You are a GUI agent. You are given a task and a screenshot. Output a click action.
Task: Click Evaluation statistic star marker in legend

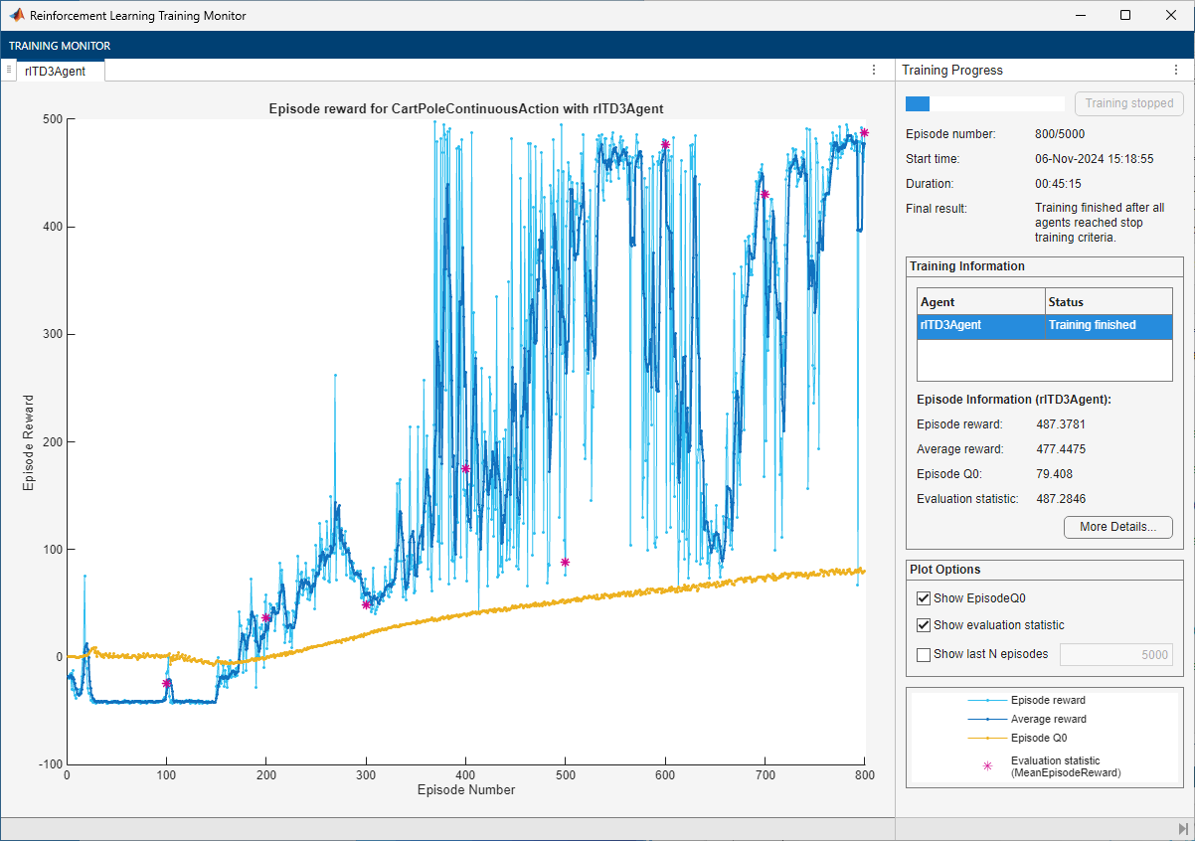tap(987, 766)
